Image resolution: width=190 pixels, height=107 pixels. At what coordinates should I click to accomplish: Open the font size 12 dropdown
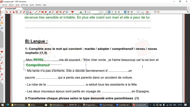tap(106, 12)
